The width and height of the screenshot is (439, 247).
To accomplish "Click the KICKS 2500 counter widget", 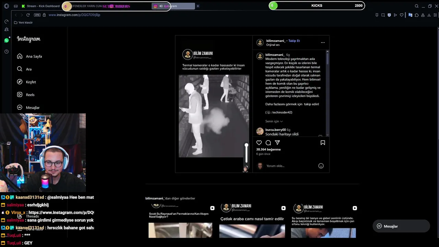I will click(x=317, y=5).
